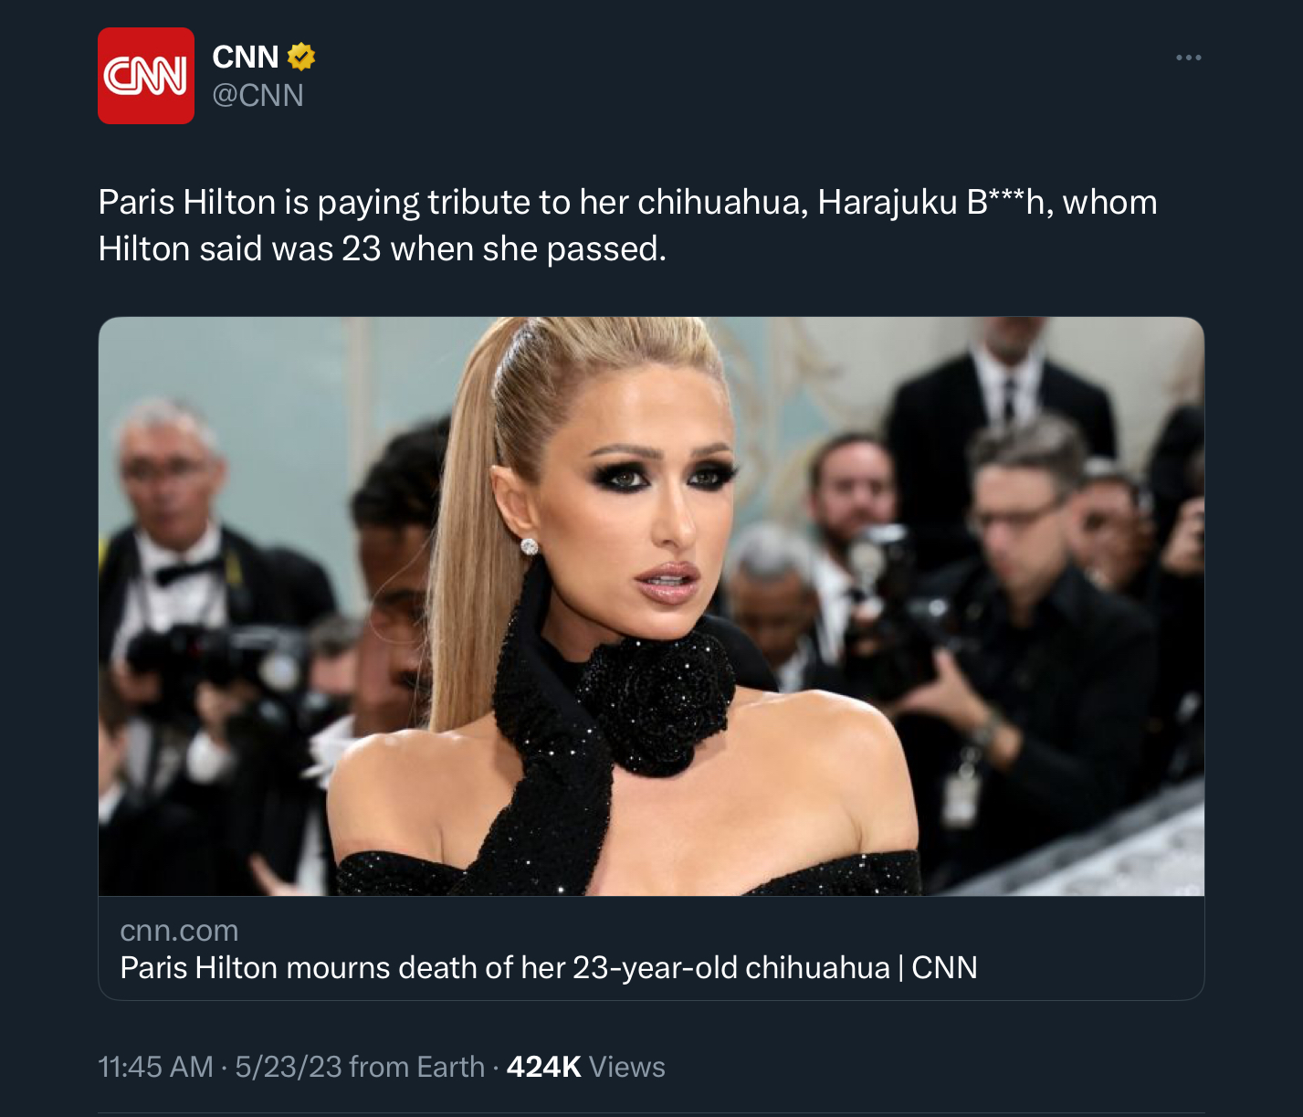
Task: Open the Paris Hilton link preview image
Action: [651, 606]
